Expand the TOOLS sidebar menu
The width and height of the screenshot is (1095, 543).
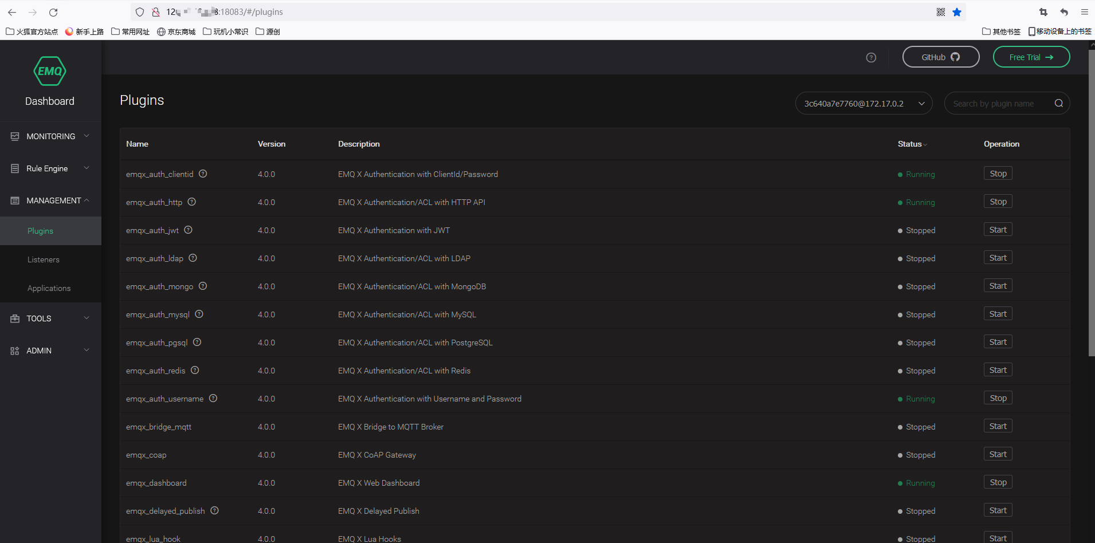(x=50, y=318)
